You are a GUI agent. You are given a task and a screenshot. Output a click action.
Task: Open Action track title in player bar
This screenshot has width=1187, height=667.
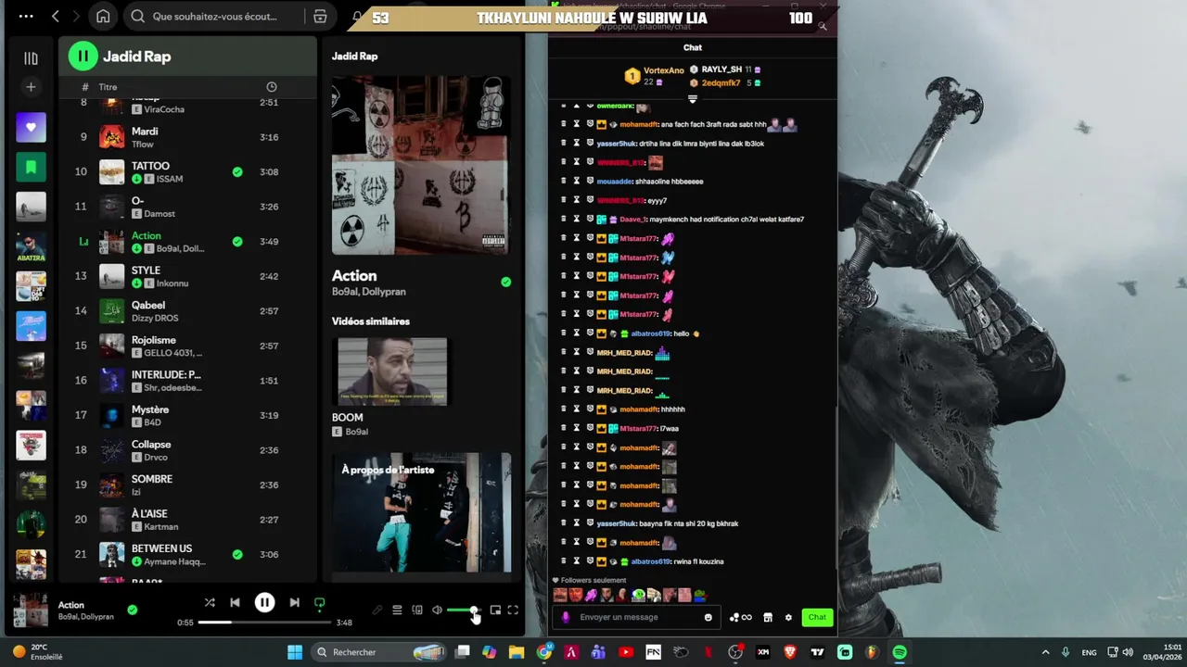(71, 605)
